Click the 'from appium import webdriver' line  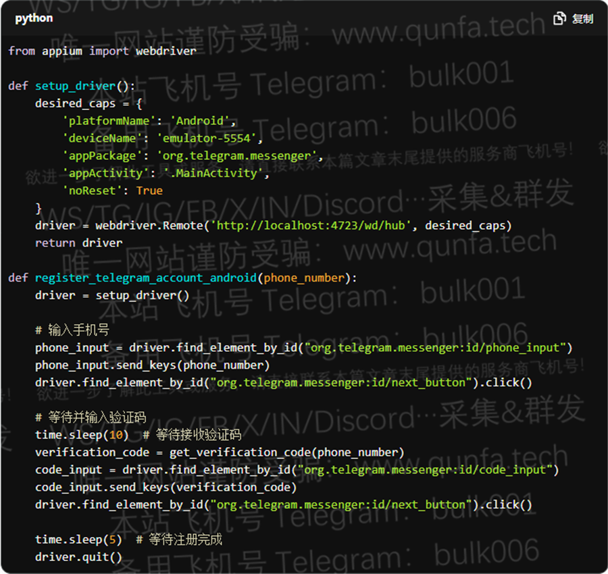click(x=103, y=51)
